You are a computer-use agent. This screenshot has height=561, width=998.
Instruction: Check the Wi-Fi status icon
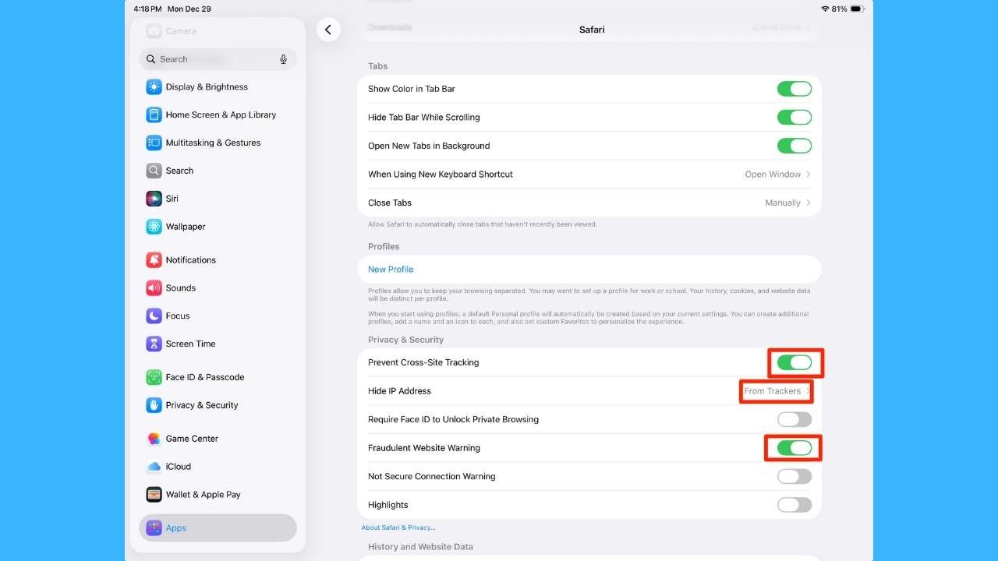825,9
